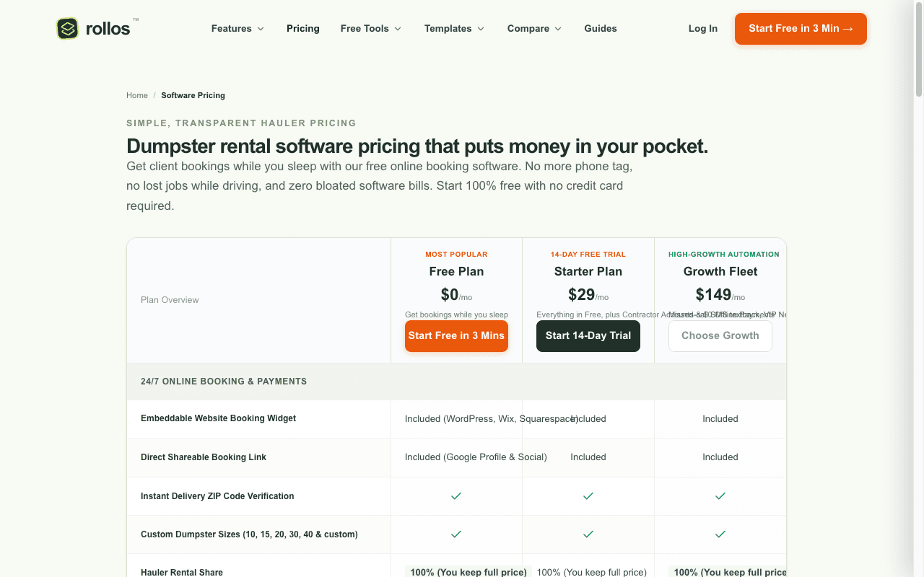This screenshot has height=577, width=924.
Task: Open the Free Tools dropdown
Action: (x=371, y=29)
